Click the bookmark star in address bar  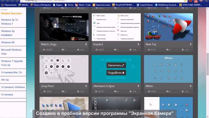185,1
